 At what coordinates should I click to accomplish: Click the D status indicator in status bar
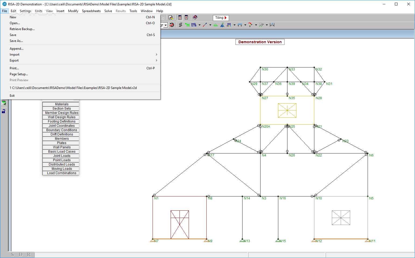(x=21, y=255)
